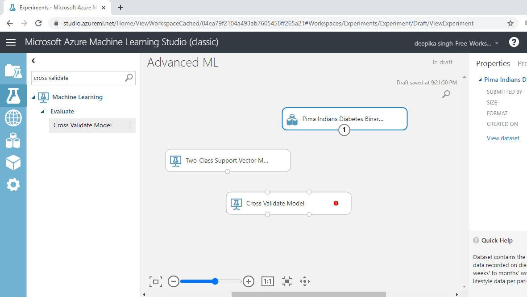Click the Advanced ML experiment title
Image resolution: width=527 pixels, height=297 pixels.
click(183, 62)
